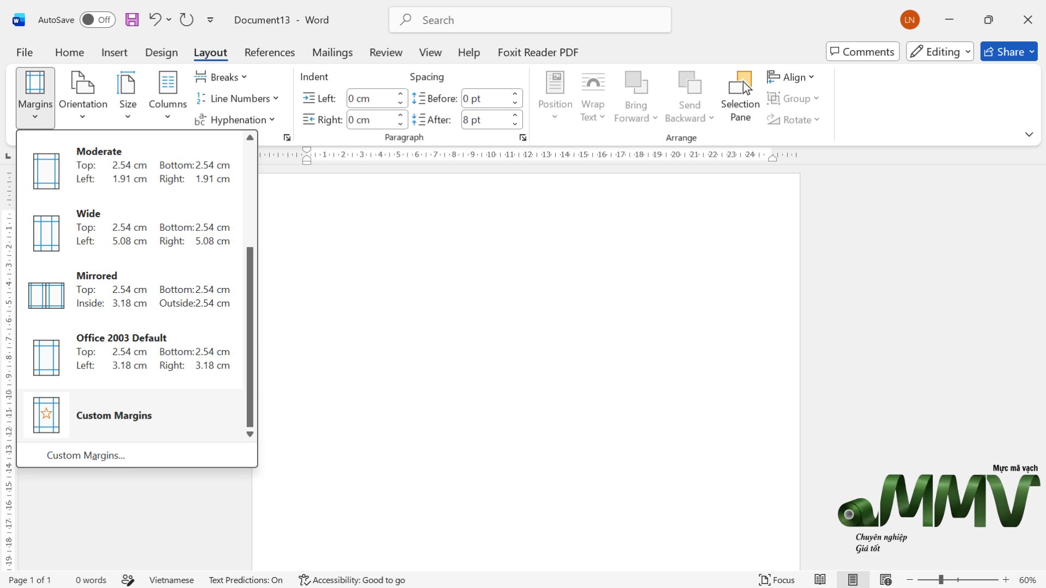Open the Position options
The image size is (1046, 588).
[x=555, y=96]
